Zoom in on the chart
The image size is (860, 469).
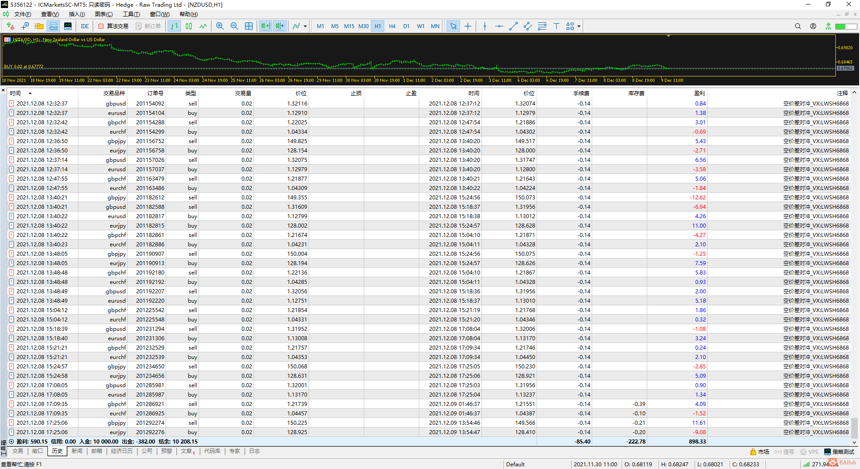(x=220, y=26)
